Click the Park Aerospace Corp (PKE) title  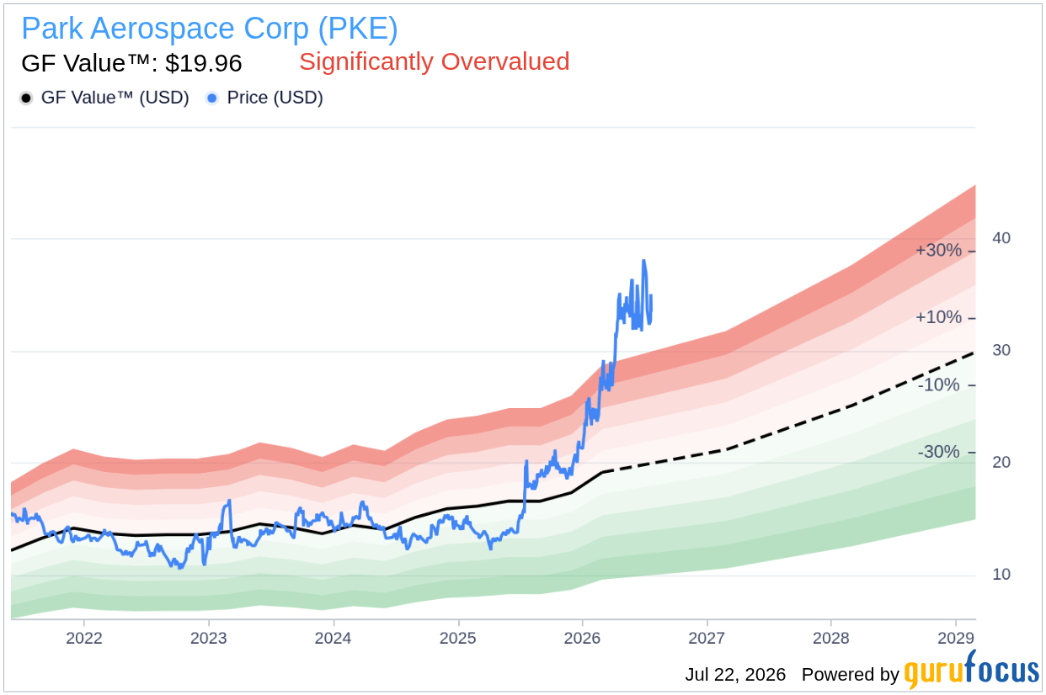(x=210, y=29)
